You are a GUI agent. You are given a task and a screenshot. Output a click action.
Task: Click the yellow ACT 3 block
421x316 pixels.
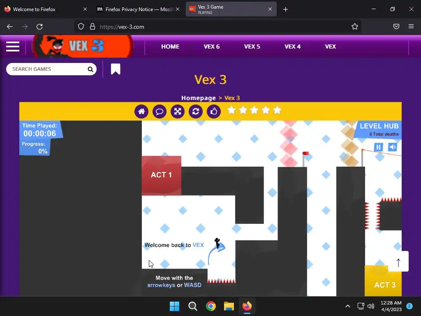[383, 281]
